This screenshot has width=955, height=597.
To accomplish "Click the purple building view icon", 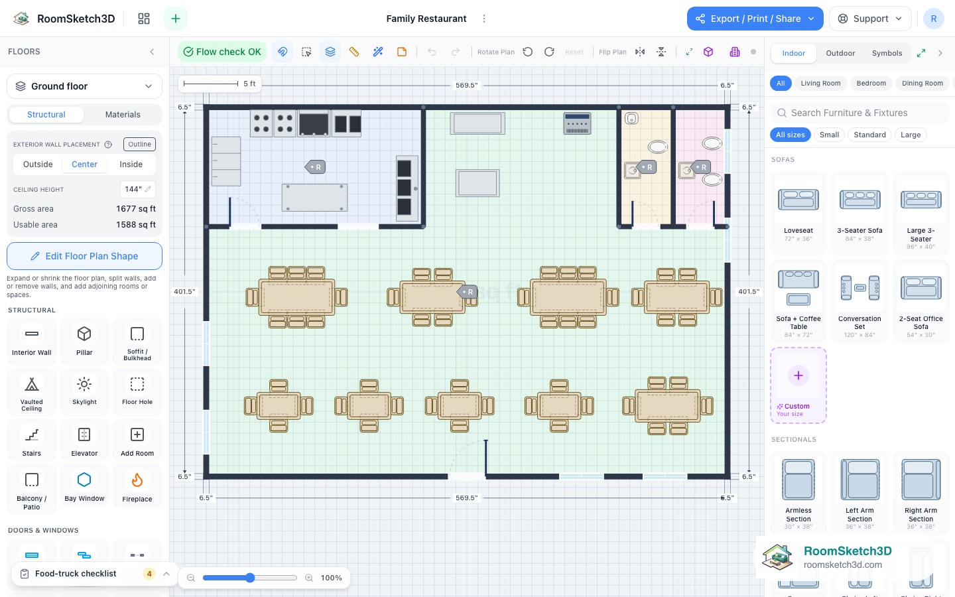I will tap(735, 52).
